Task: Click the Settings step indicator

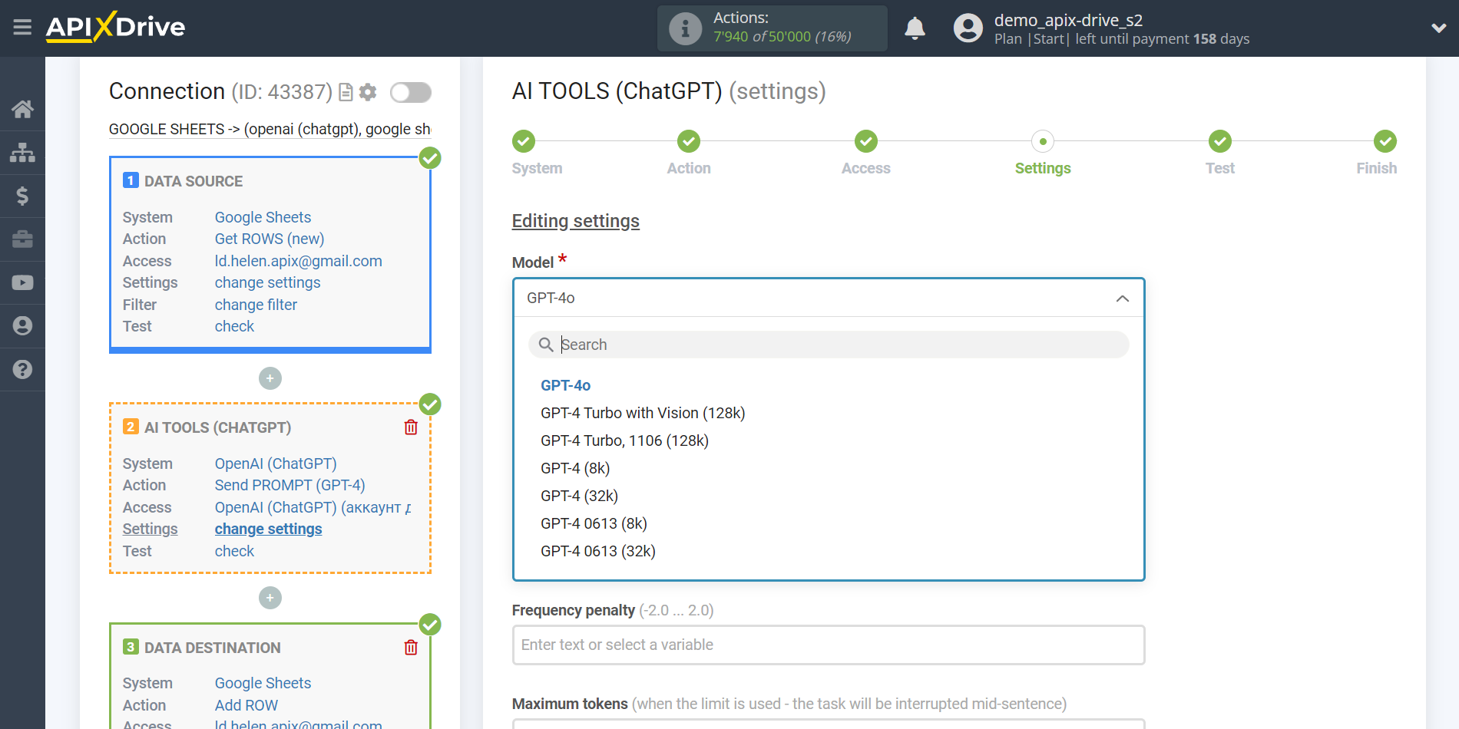Action: point(1043,141)
